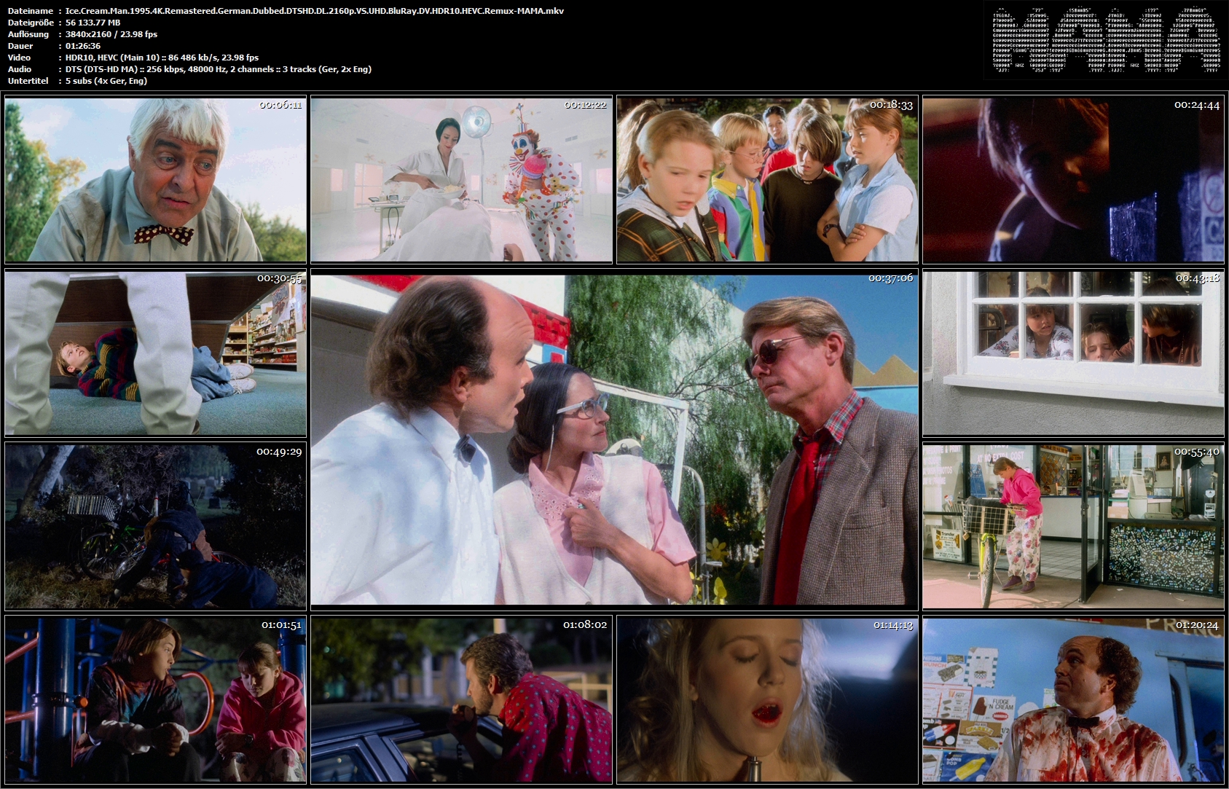Click the 'Dateigröße' label
This screenshot has width=1229, height=789.
click(31, 23)
